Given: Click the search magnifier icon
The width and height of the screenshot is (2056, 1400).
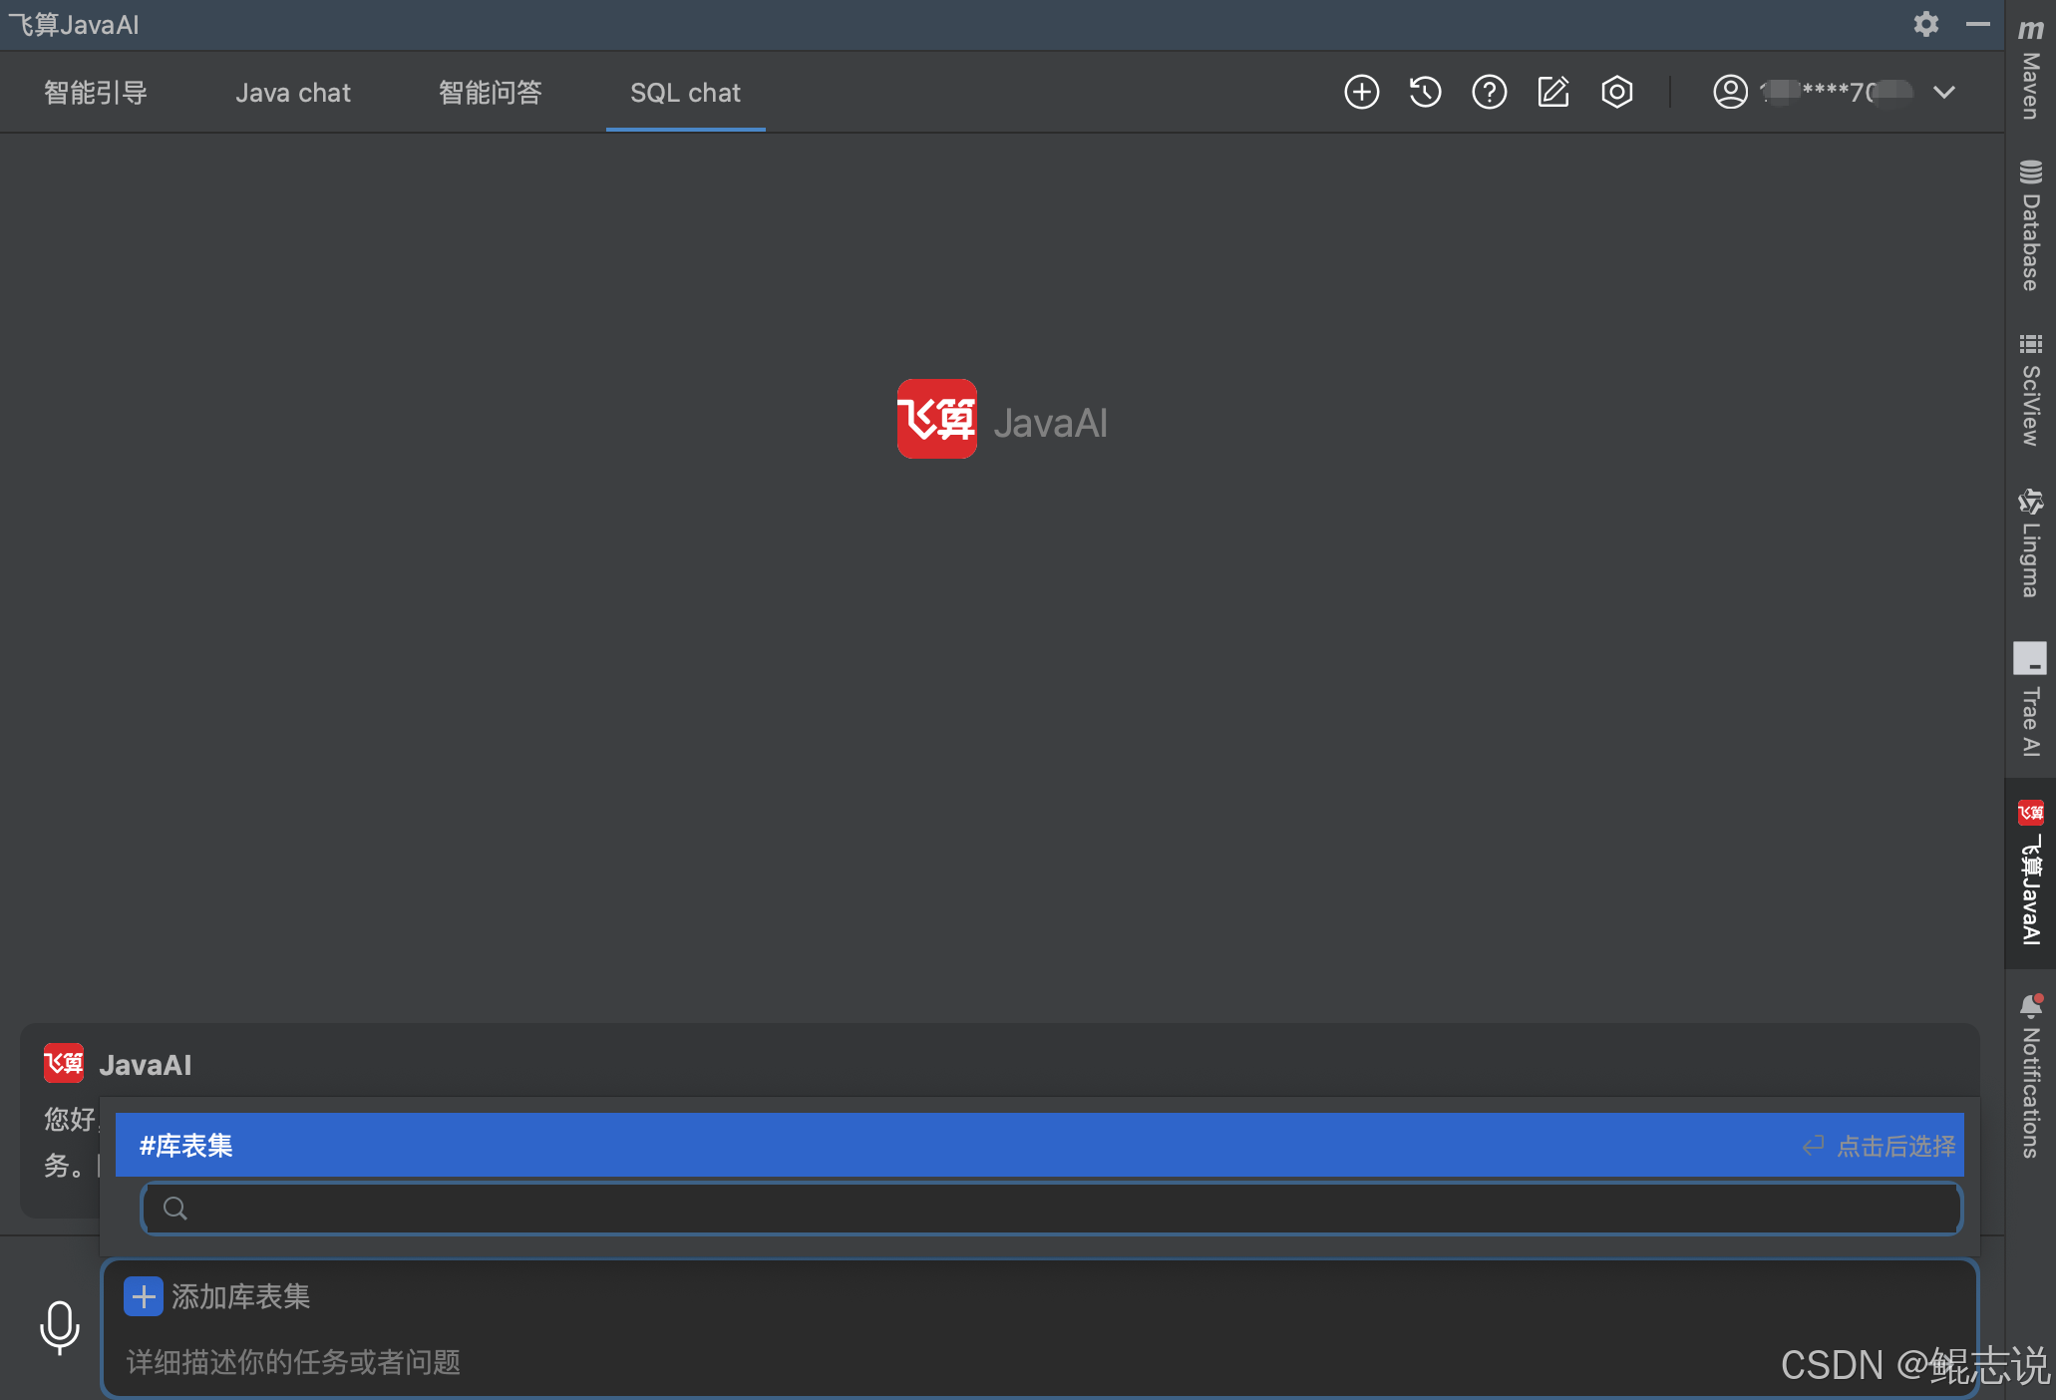Looking at the screenshot, I should click(x=175, y=1209).
